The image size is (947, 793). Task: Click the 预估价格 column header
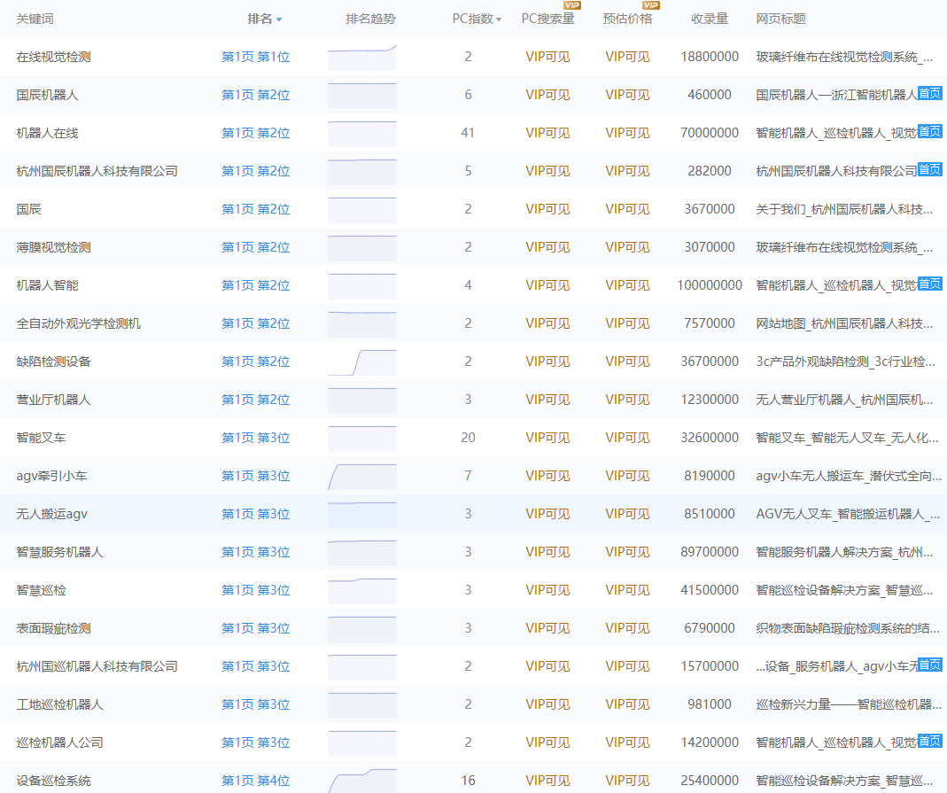[x=627, y=19]
